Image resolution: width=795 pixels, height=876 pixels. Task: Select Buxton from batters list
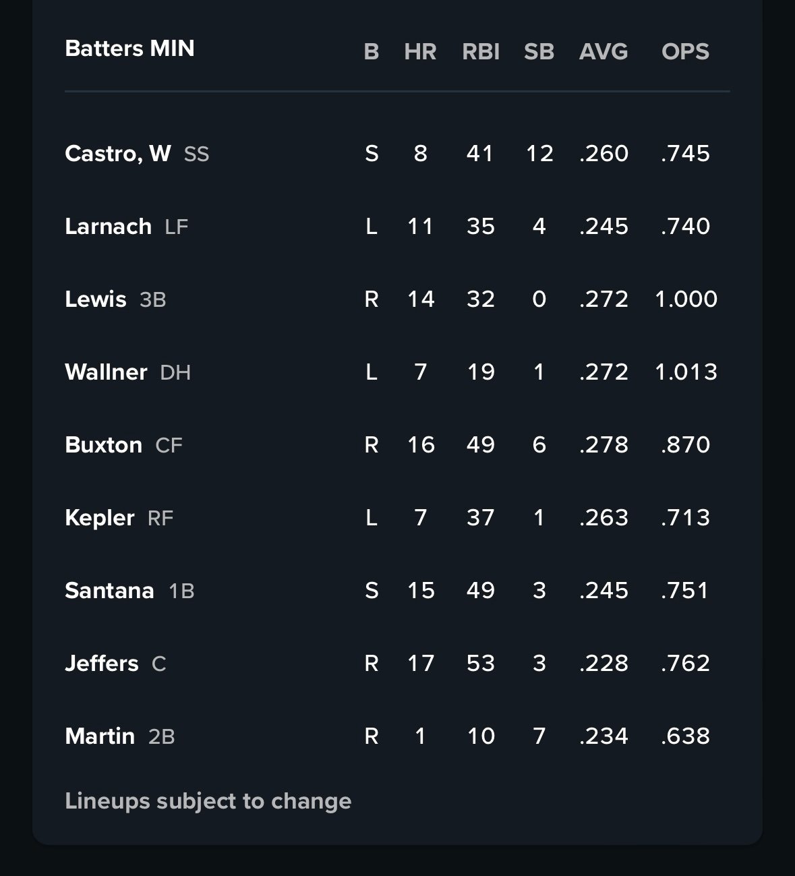coord(103,445)
